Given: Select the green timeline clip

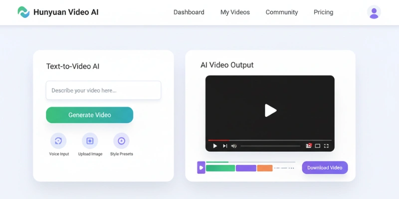Looking at the screenshot, I should 220,168.
